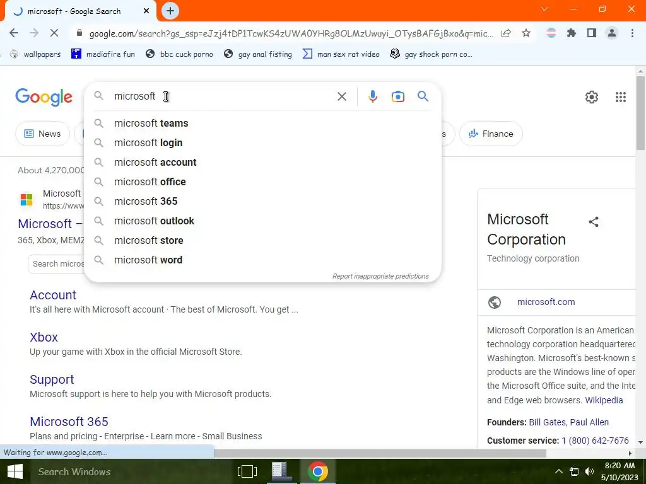Filter results by News
Viewport: 646px width, 484px height.
42,134
